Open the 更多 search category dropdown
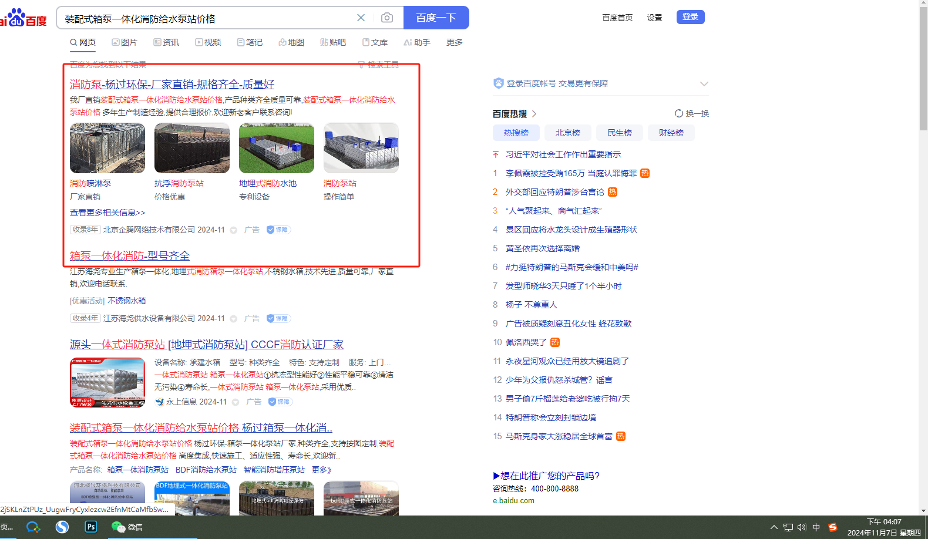928x539 pixels. click(454, 42)
